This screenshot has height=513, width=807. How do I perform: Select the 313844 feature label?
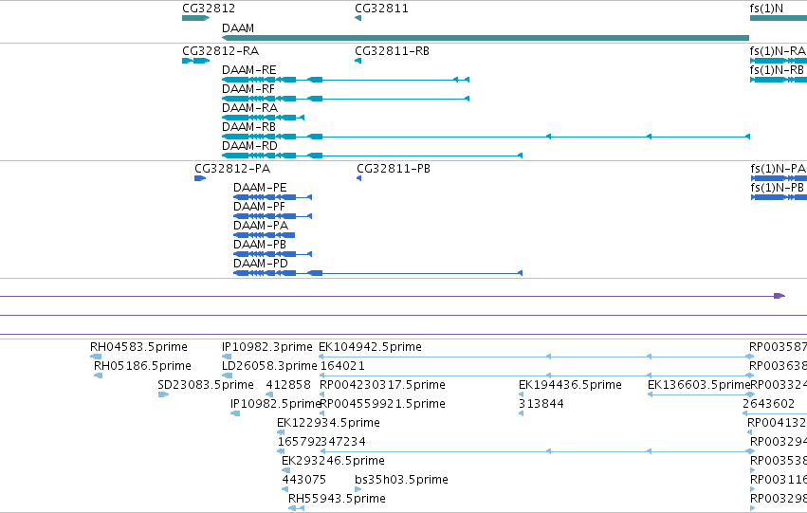tap(541, 404)
